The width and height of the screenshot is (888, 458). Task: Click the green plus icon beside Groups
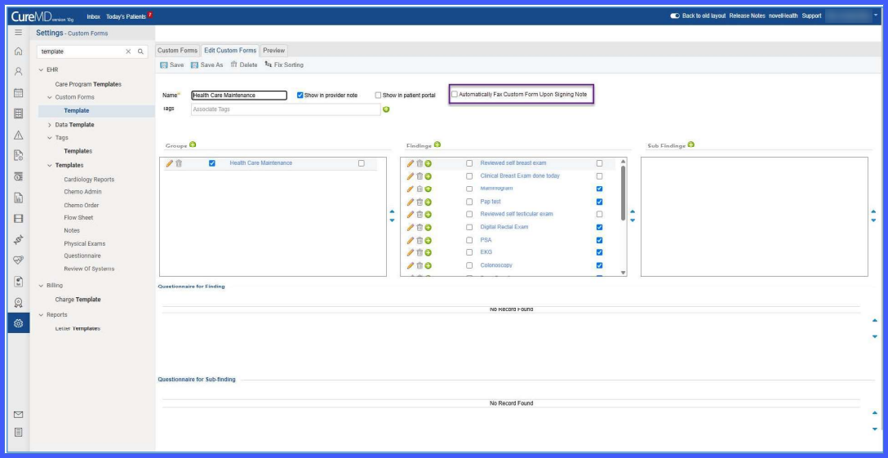193,145
